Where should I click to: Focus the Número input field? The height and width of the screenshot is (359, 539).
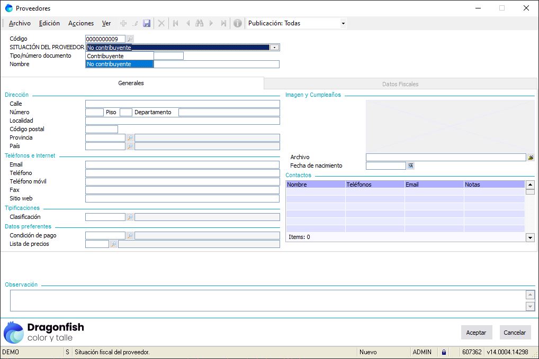(x=95, y=112)
